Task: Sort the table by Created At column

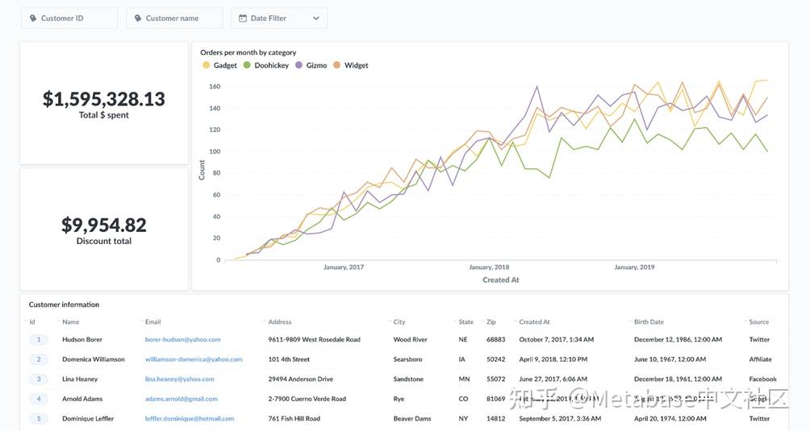Action: tap(534, 322)
